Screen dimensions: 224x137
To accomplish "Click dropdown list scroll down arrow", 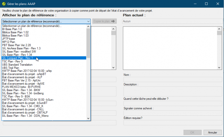I will click(x=88, y=118).
